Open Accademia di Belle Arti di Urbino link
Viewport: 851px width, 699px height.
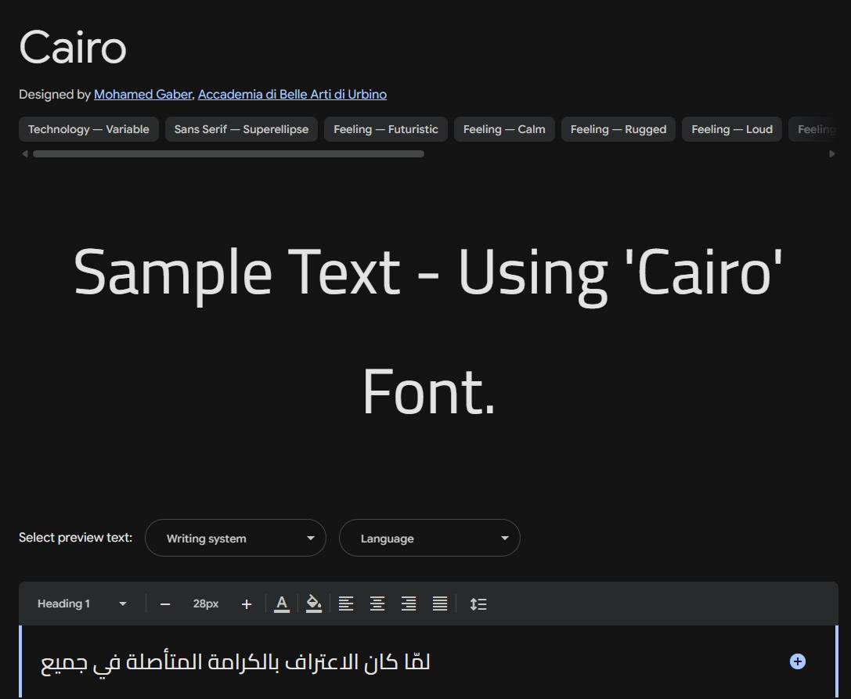coord(293,95)
